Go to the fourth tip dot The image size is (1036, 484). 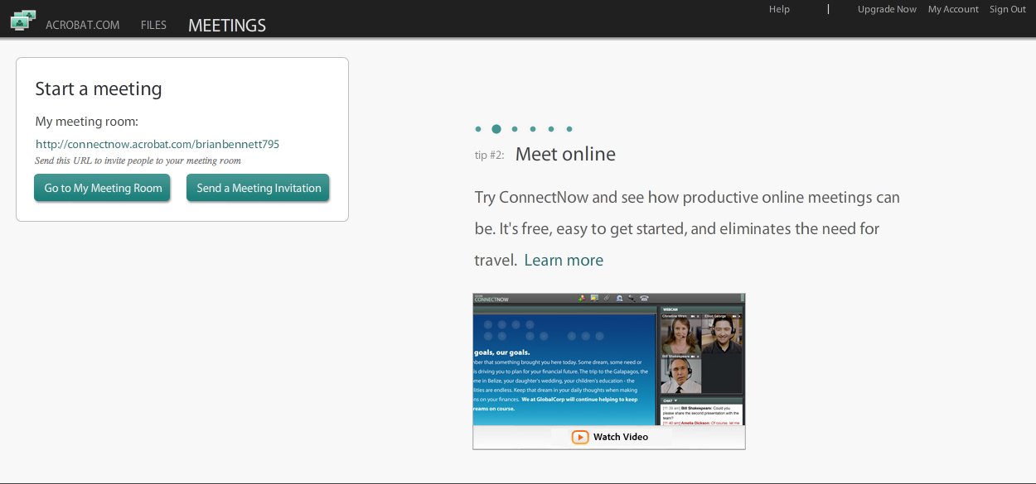533,129
